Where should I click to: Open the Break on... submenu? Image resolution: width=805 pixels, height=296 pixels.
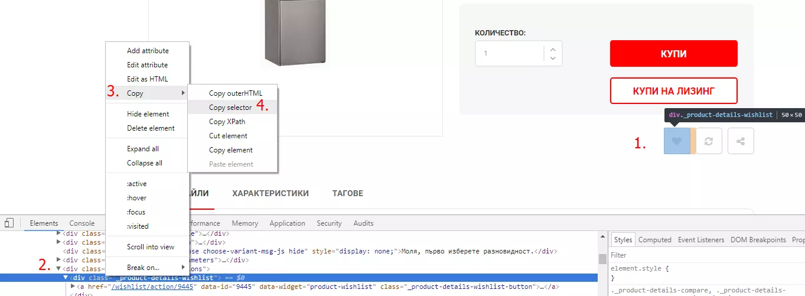click(x=148, y=268)
